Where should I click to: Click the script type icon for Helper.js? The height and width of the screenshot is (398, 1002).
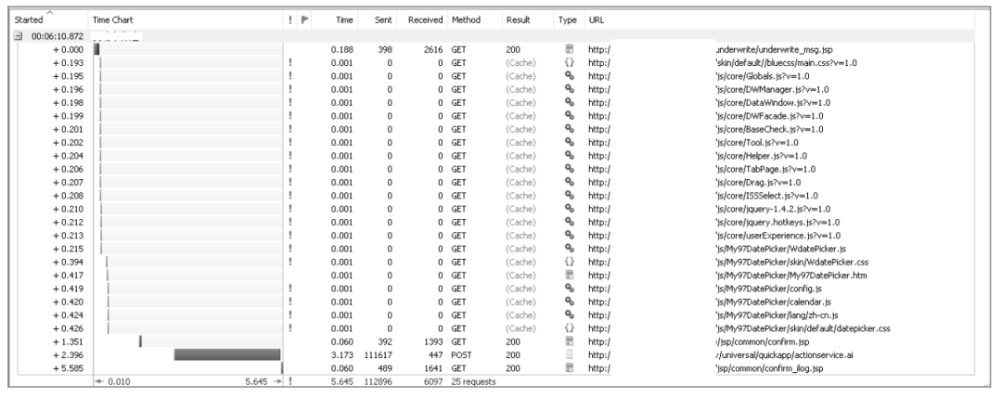pyautogui.click(x=570, y=156)
